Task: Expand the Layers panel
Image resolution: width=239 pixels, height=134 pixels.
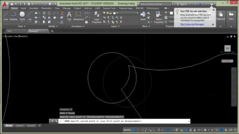Action: pos(115,26)
